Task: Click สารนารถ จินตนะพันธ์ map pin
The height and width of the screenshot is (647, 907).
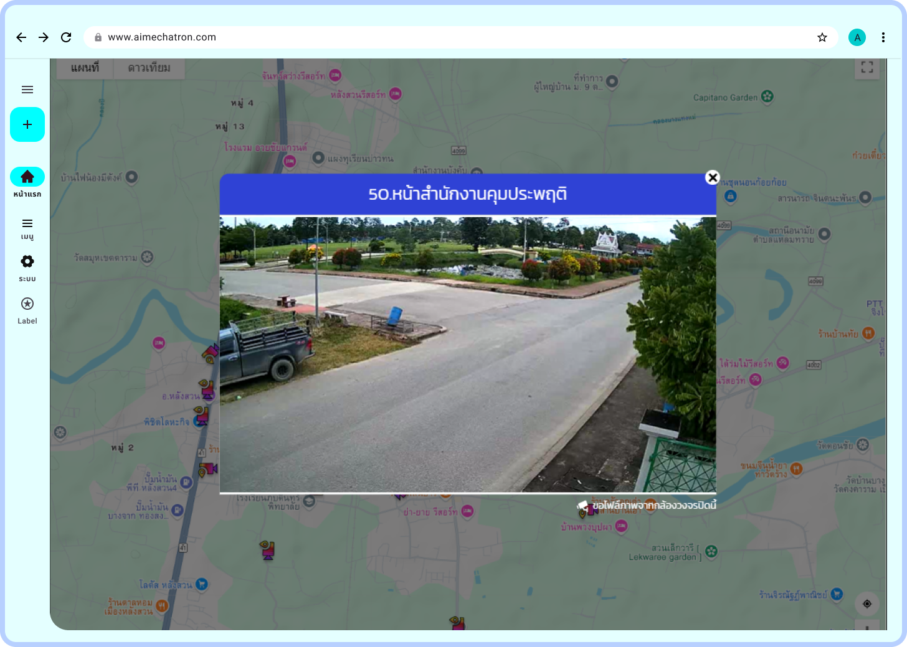Action: (865, 197)
